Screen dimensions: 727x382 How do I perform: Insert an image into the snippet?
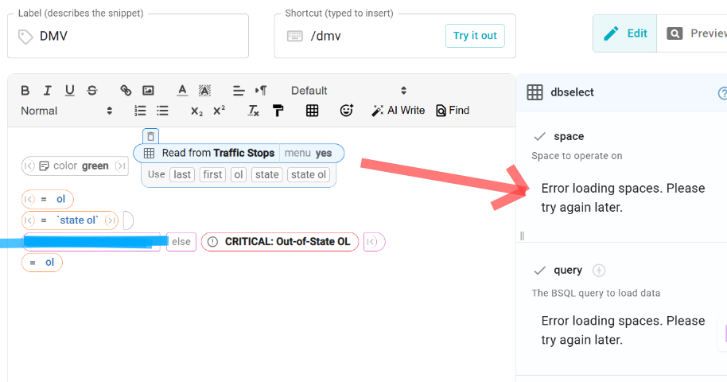[x=148, y=91]
